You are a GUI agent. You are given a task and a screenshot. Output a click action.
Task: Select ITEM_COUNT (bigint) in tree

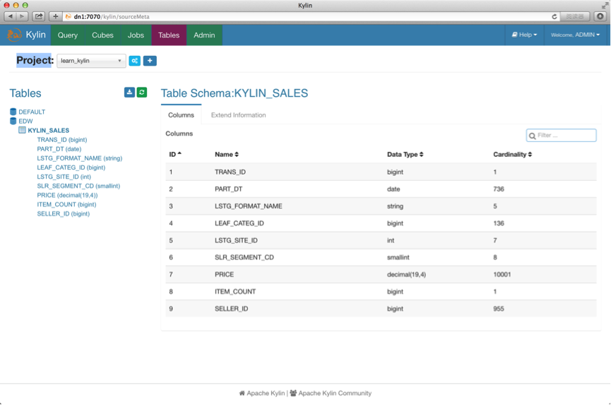click(66, 204)
